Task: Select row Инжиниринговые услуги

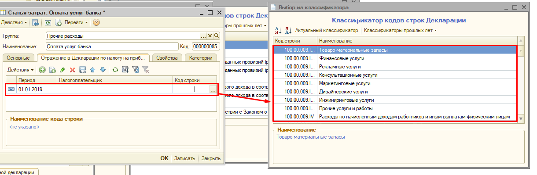Action: pos(396,100)
